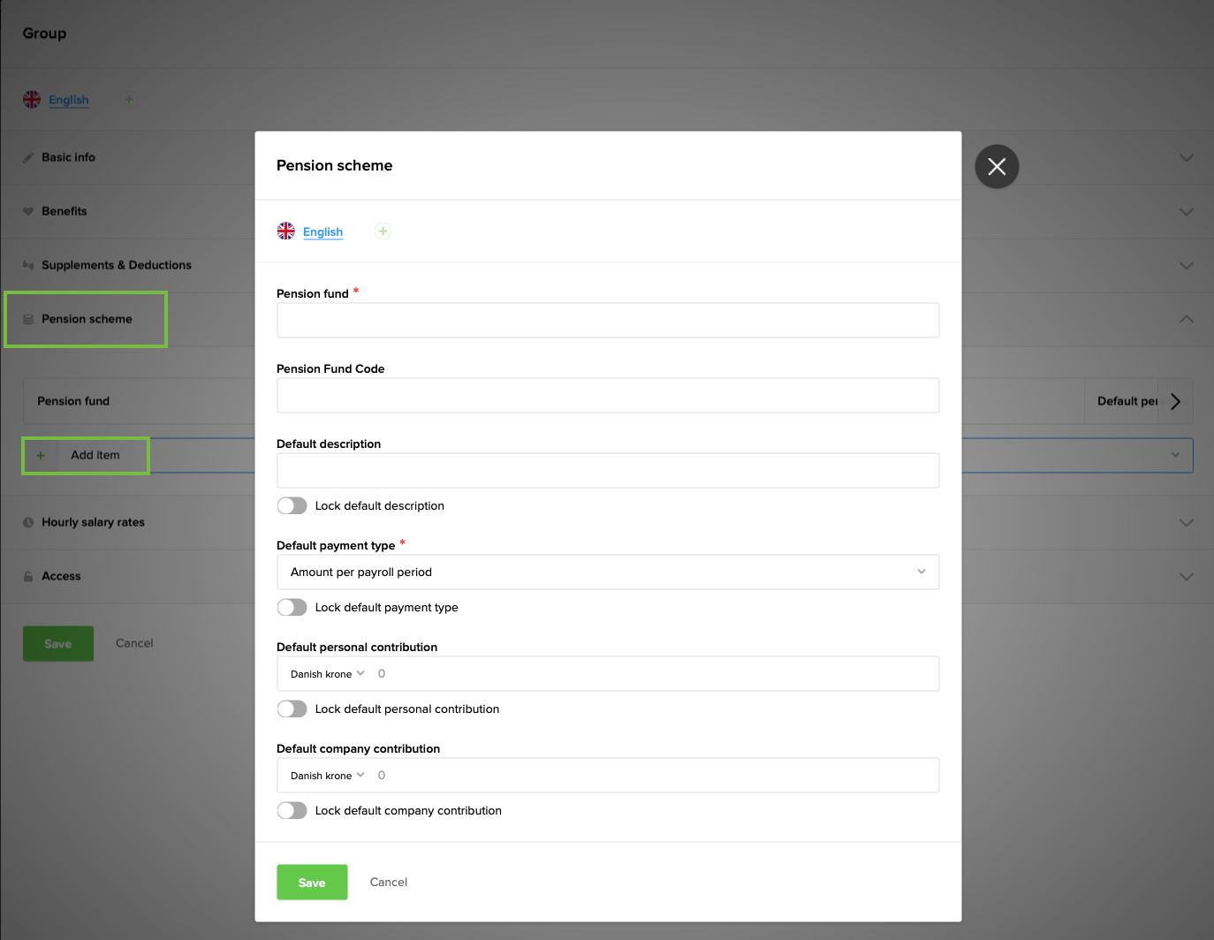Click the Pension fund input field
The height and width of the screenshot is (940, 1214).
pos(608,320)
